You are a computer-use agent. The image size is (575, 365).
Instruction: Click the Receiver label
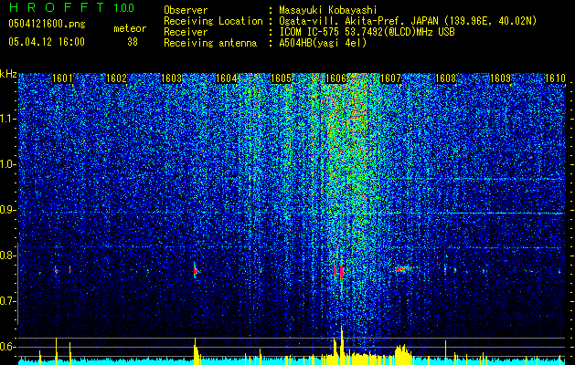pyautogui.click(x=186, y=32)
